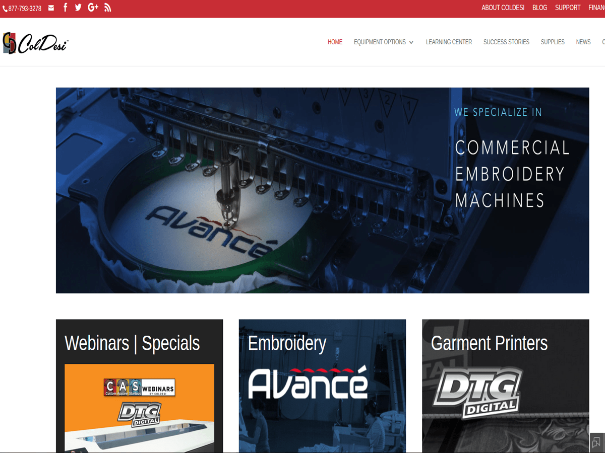Image resolution: width=605 pixels, height=453 pixels.
Task: Open the Embroidery card heading
Action: 287,343
